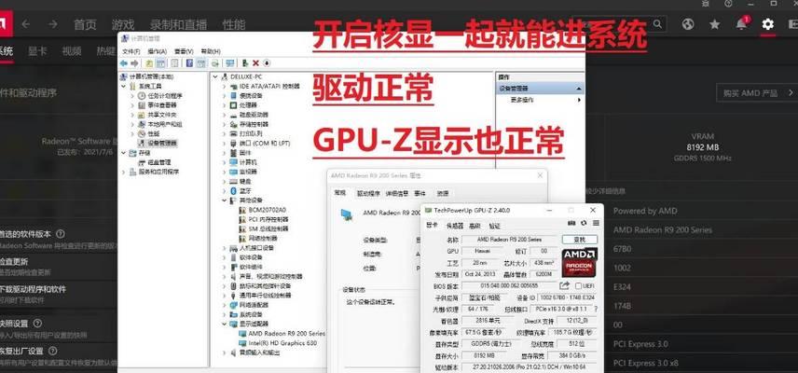798x373 pixels.
Task: Select 任务计划程序 in the left tree
Action: pos(164,96)
